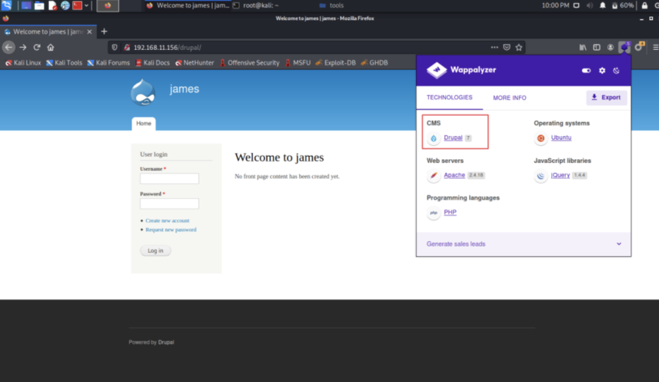659x382 pixels.
Task: Open the page actions three-dot menu
Action: point(494,48)
